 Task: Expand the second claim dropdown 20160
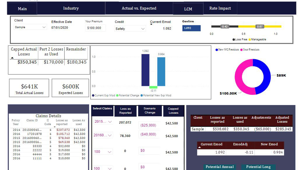[103, 135]
